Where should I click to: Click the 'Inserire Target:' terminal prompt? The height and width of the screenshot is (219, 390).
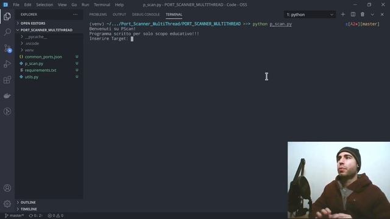point(108,38)
